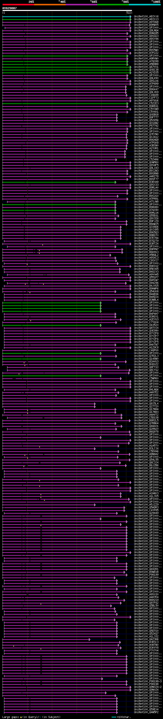Click hit label UniRef100_C5Z2E3
The image size is (163, 719).
[x=146, y=103]
